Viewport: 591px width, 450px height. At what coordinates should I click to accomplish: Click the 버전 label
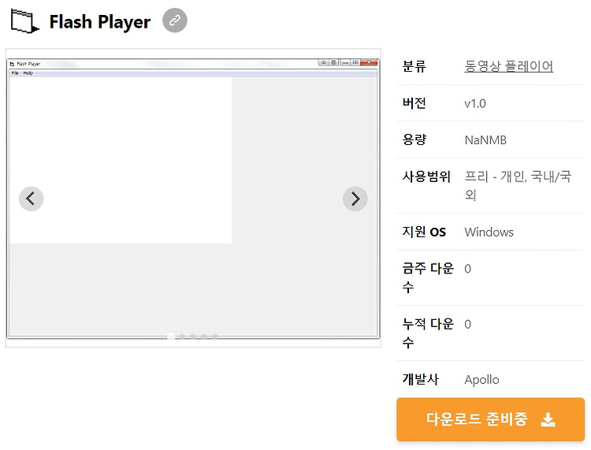[414, 103]
